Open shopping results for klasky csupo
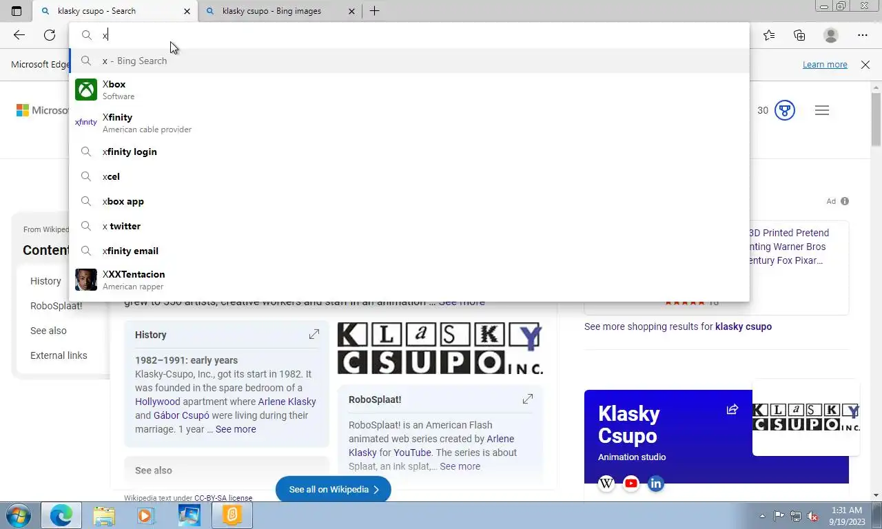 pyautogui.click(x=678, y=326)
